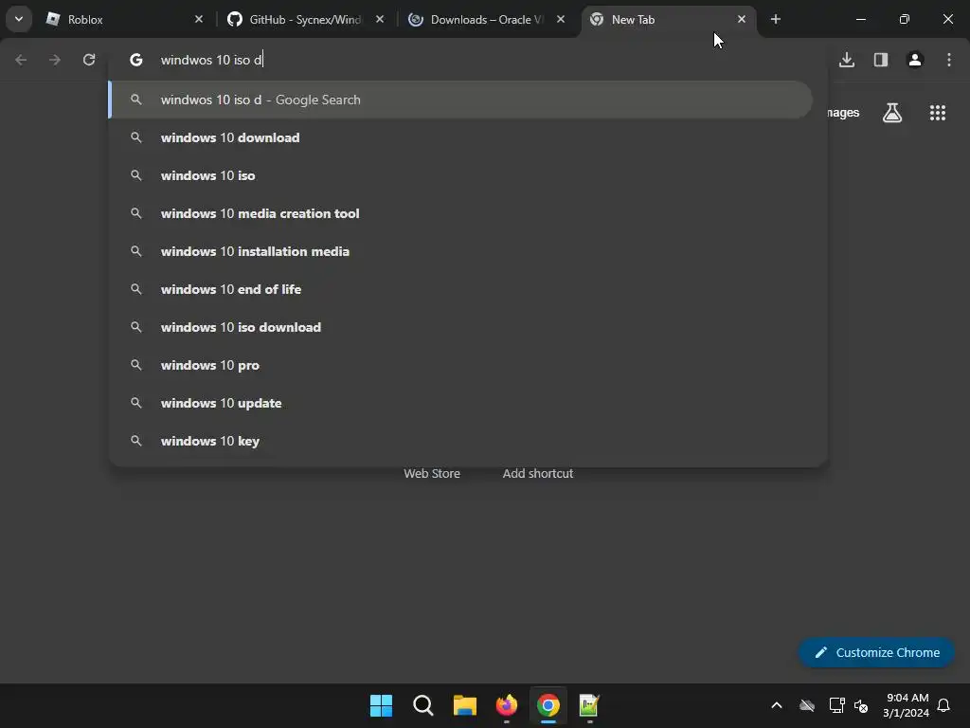Screen dimensions: 970x728
Task: Open Chrome three-dot menu
Action: point(949,60)
